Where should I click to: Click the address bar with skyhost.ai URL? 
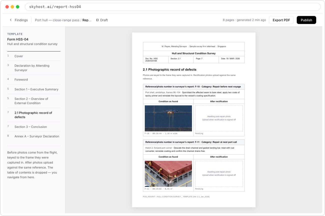(x=172, y=7)
